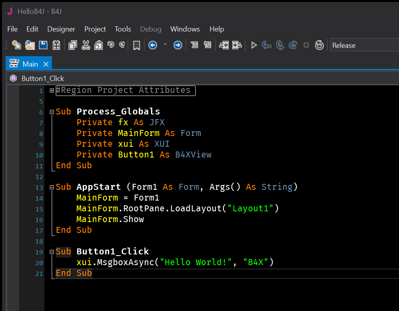
Task: Run the project with the play icon
Action: tap(254, 45)
